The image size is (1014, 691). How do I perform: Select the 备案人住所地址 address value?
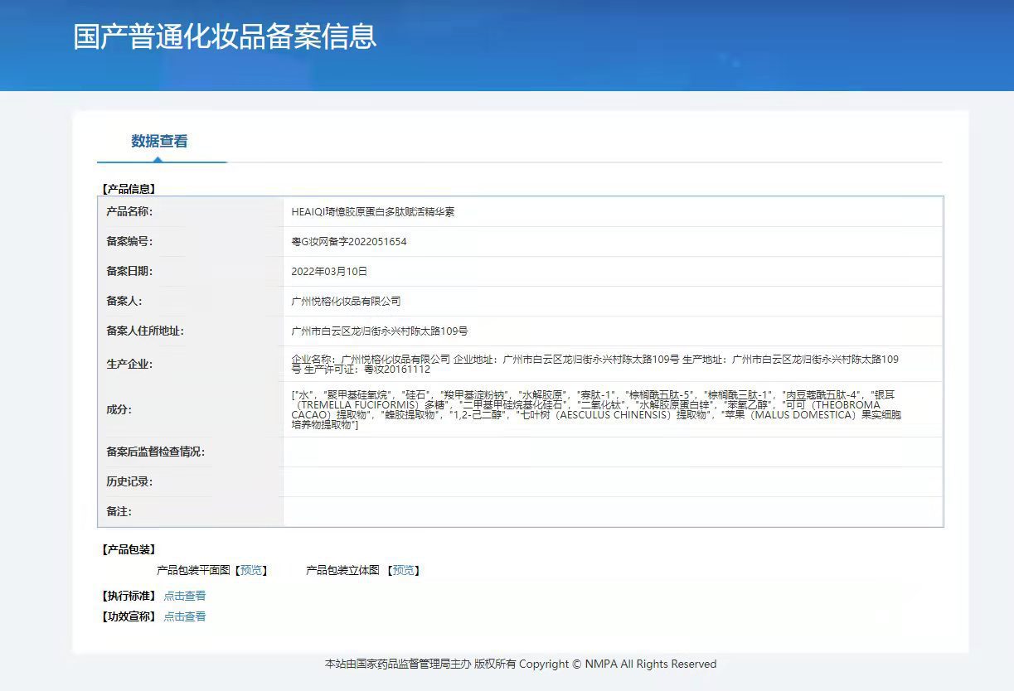click(x=380, y=331)
